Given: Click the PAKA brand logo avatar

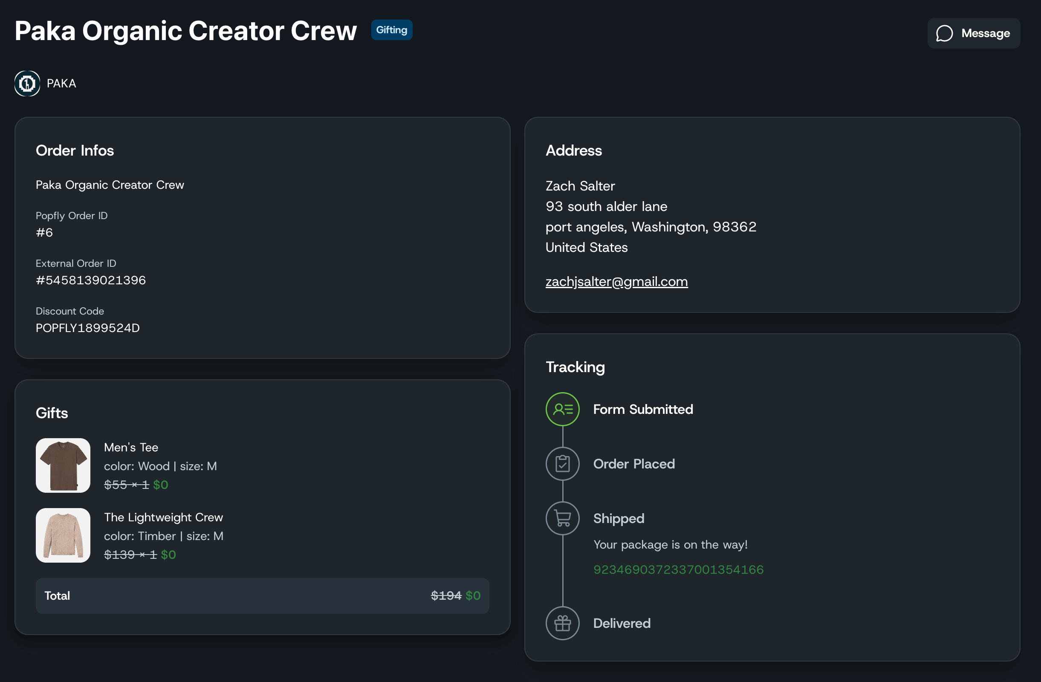Looking at the screenshot, I should [27, 83].
